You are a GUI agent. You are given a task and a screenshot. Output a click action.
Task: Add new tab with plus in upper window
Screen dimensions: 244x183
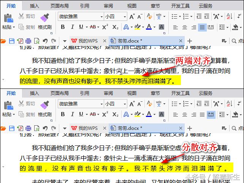pos(190,41)
